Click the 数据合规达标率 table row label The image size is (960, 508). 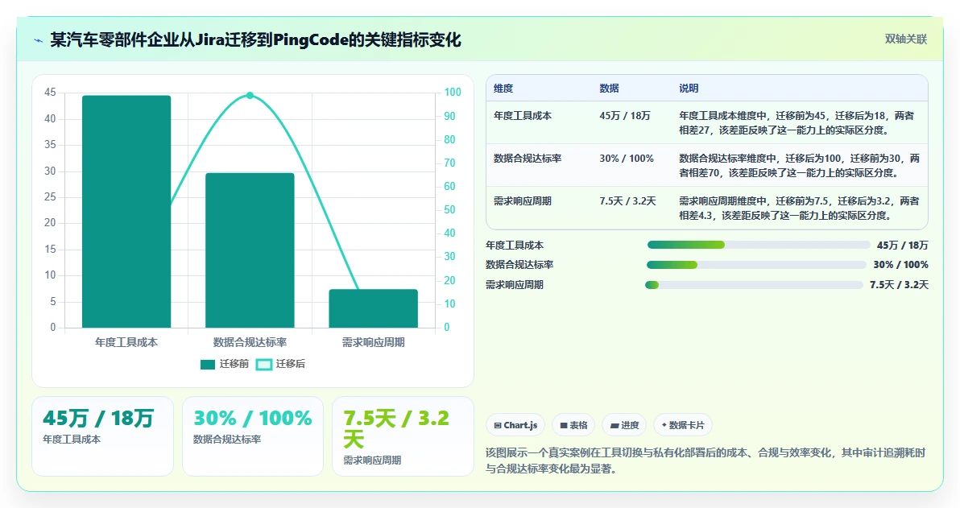(528, 159)
